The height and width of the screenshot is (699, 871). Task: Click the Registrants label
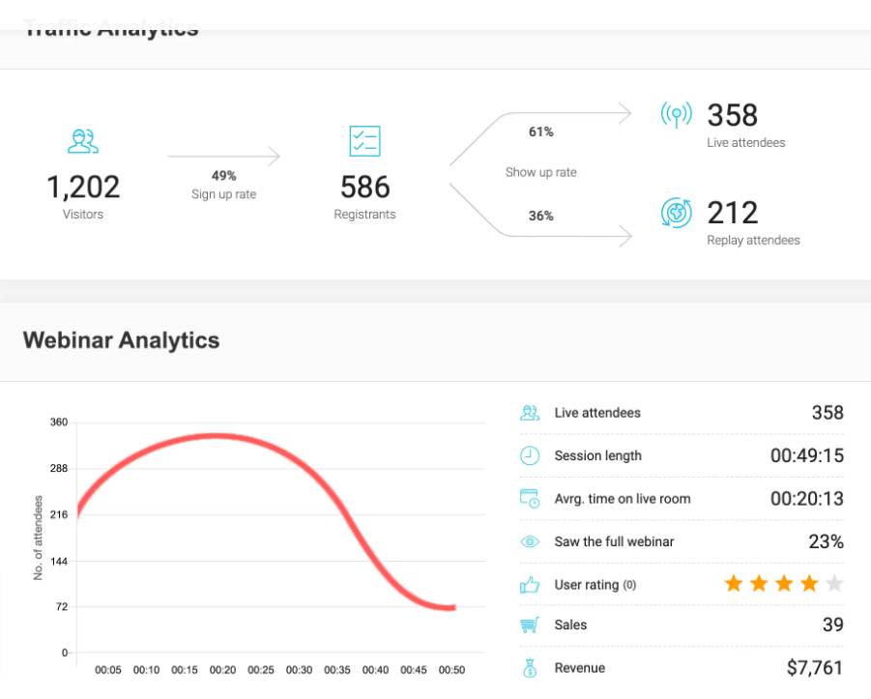click(365, 215)
